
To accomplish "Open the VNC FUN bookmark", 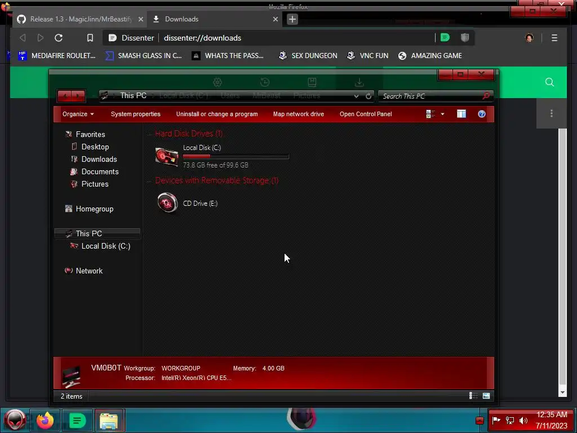I will [367, 56].
